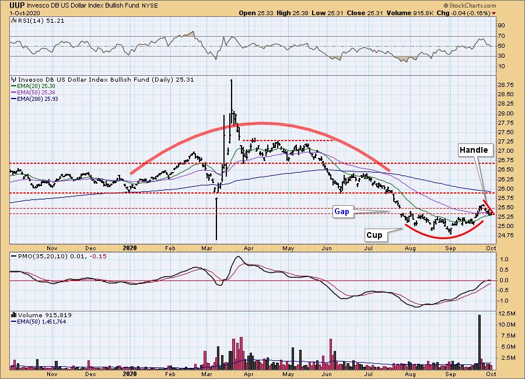The width and height of the screenshot is (525, 379).
Task: Click the Aug label under the price panel
Action: (x=410, y=248)
